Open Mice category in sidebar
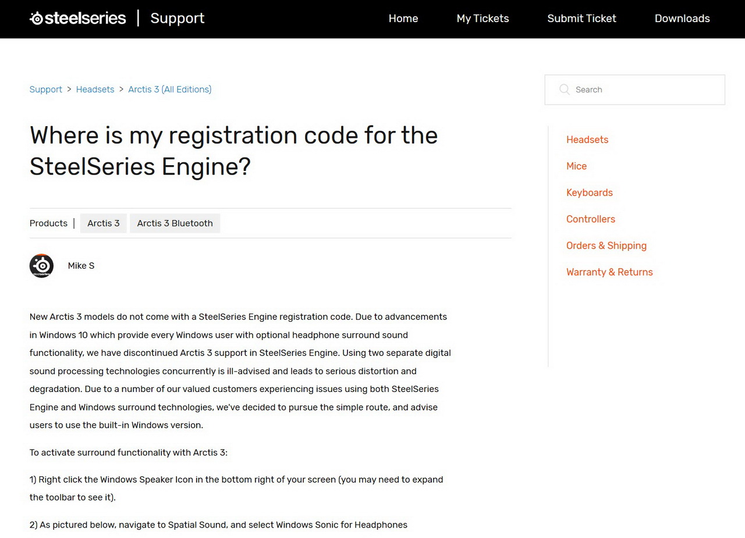Screen dimensions: 745x538 pos(576,166)
